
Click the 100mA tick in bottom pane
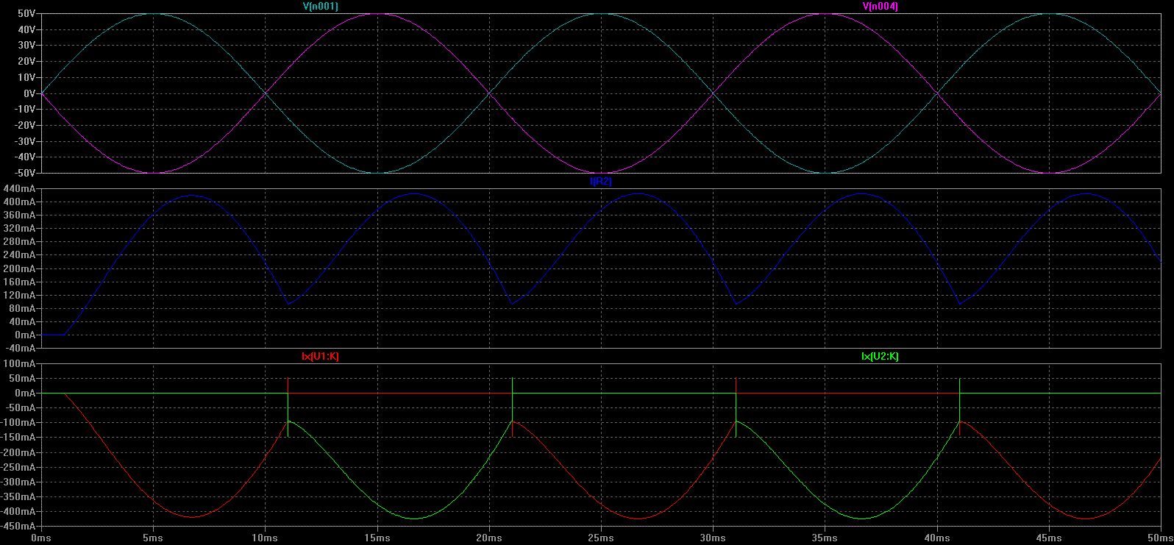tap(19, 364)
